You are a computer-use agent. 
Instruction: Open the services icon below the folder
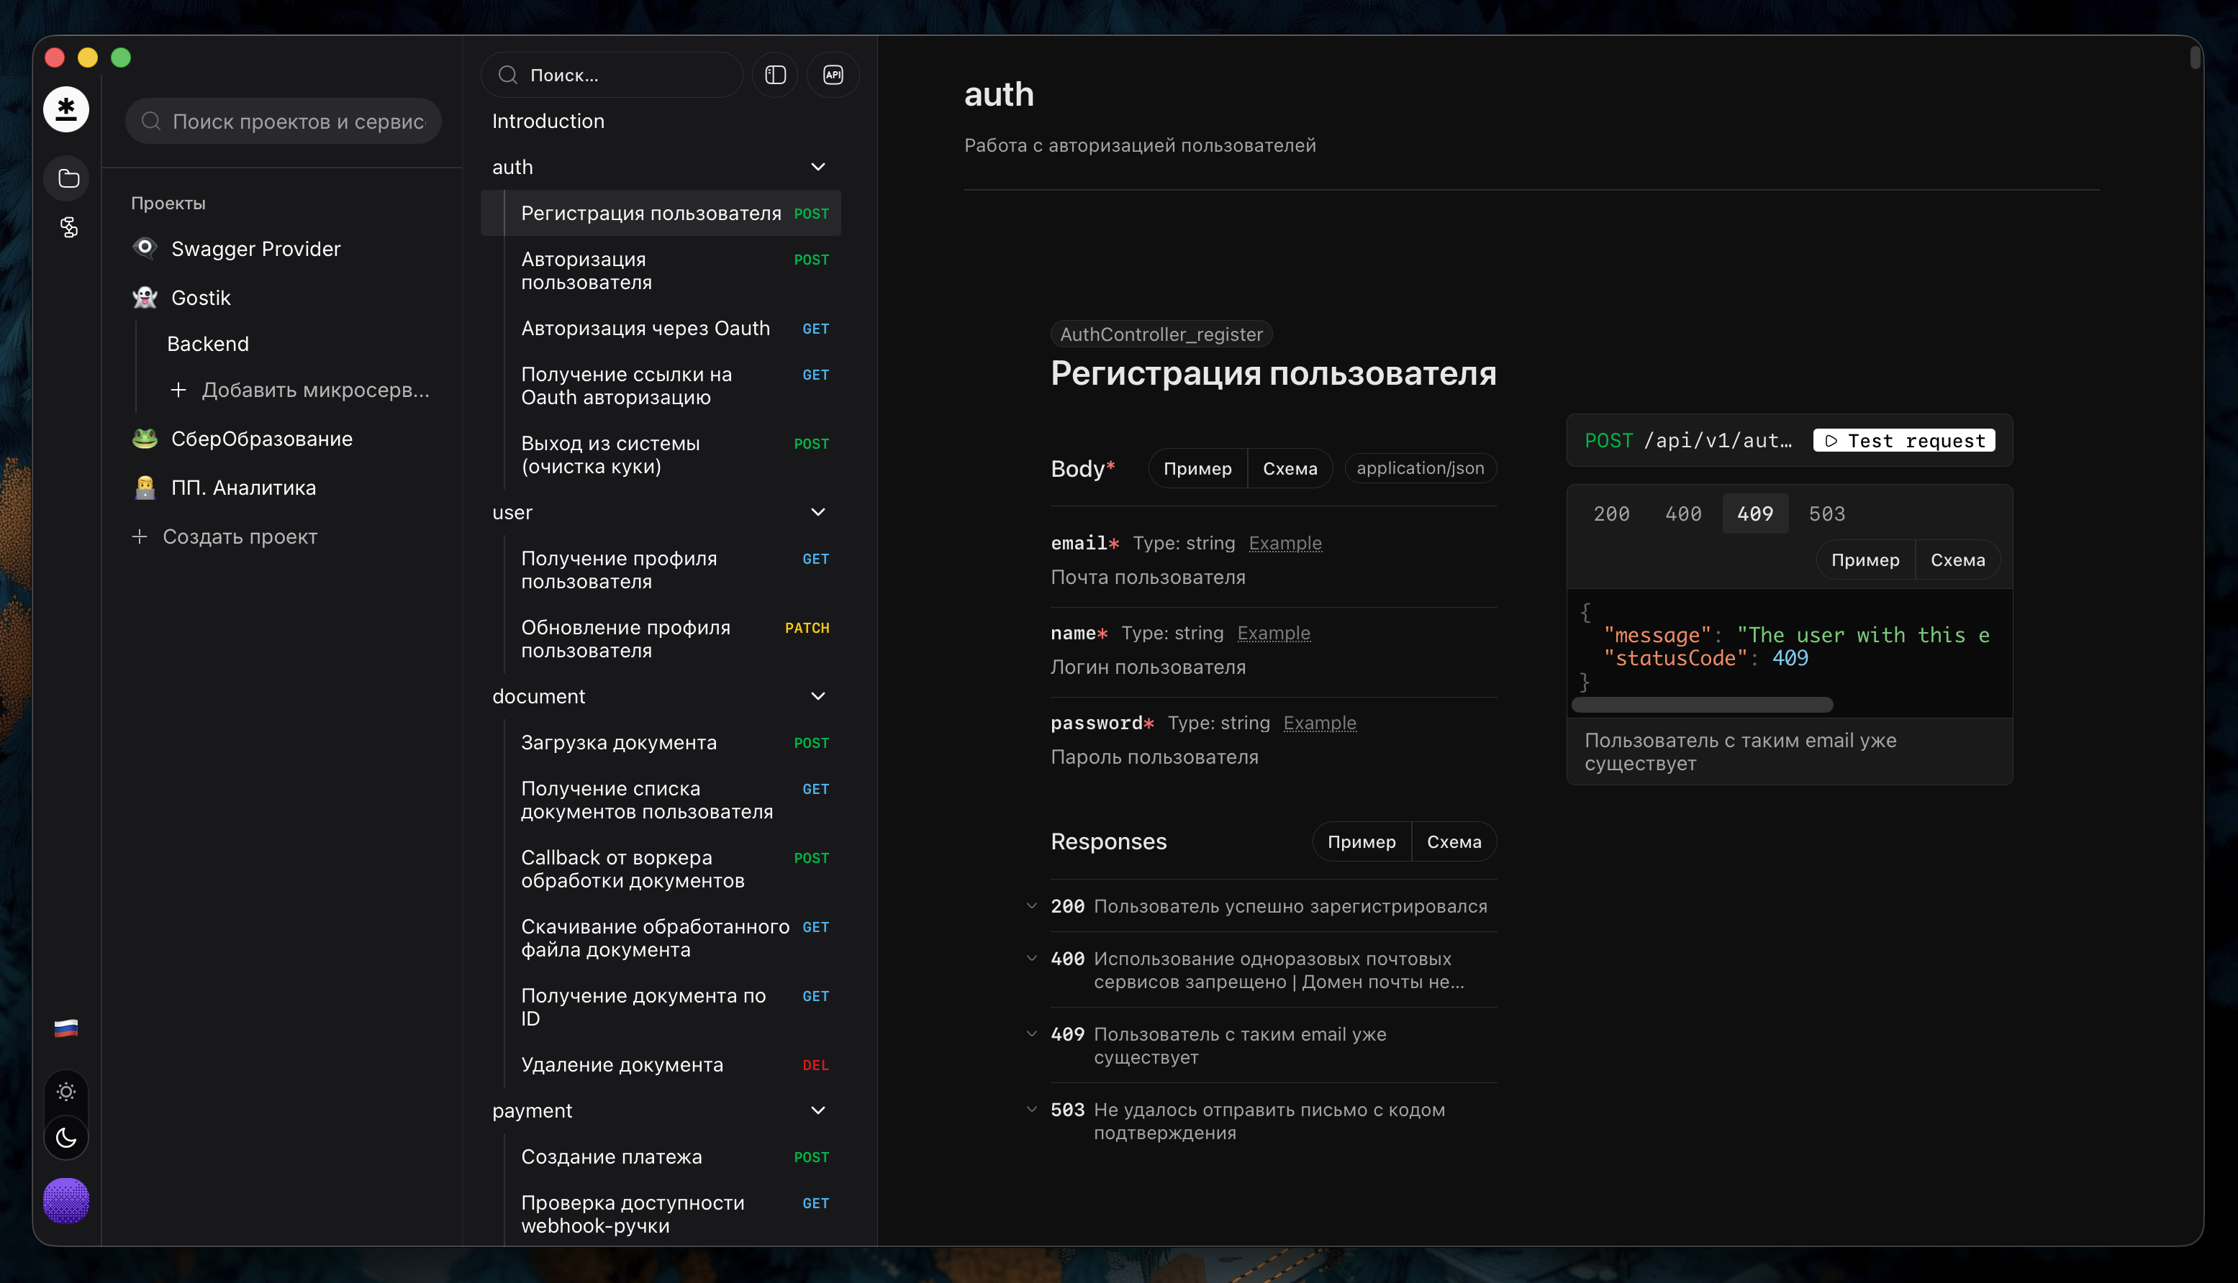68,228
